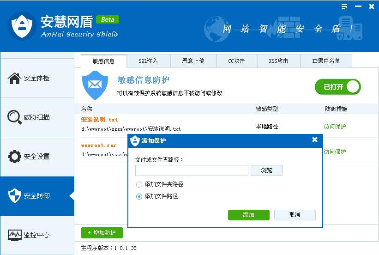The image size is (379, 255).
Task: Click the wwwroot.rar file name
Action: (x=99, y=146)
